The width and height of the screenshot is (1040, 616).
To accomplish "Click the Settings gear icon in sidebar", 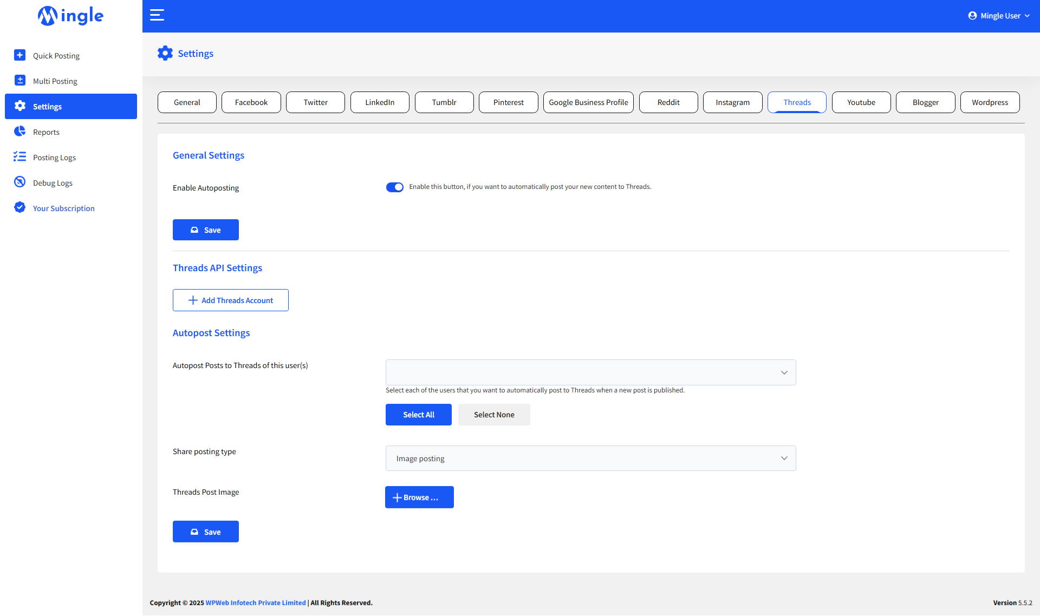I will [20, 106].
